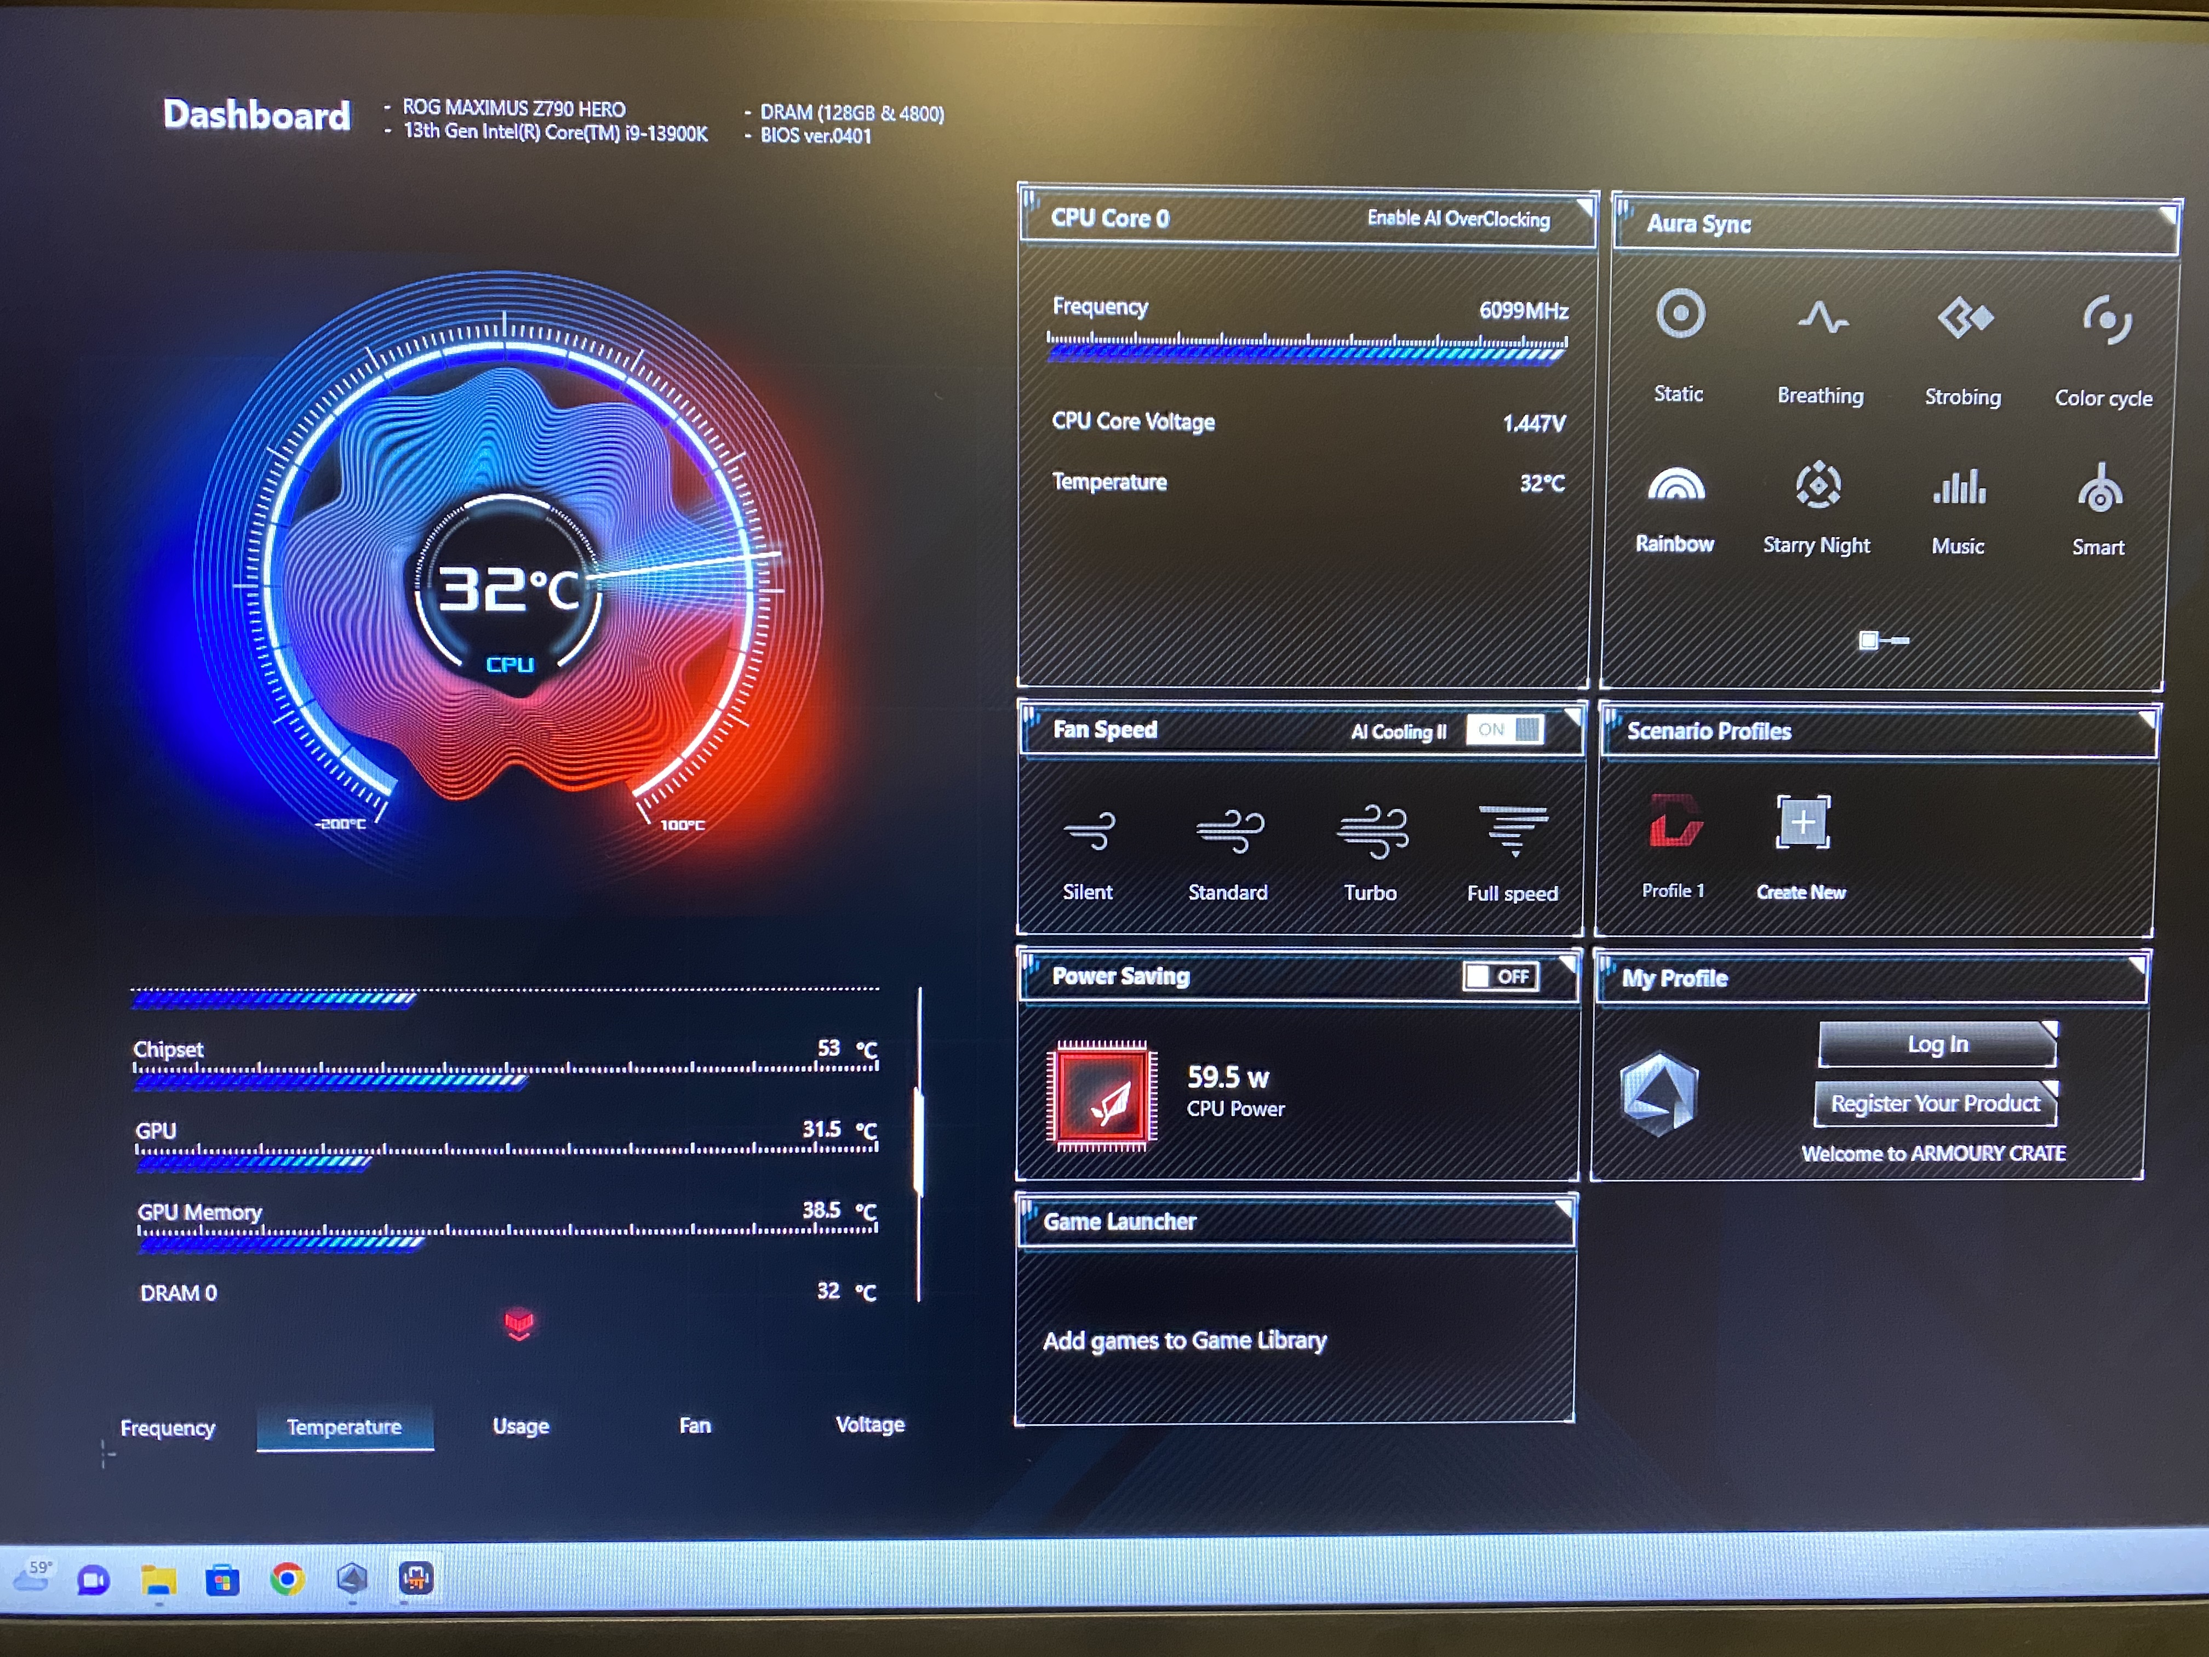
Task: Switch to the Frequency tab
Action: tap(168, 1427)
